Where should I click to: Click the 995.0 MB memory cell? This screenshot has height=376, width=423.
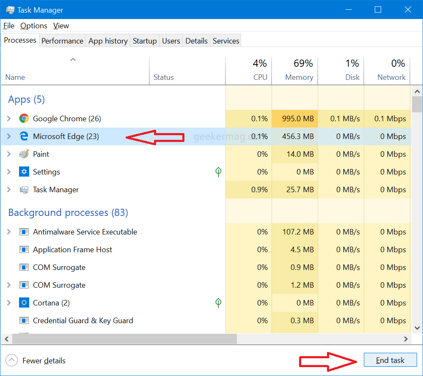[x=294, y=119]
